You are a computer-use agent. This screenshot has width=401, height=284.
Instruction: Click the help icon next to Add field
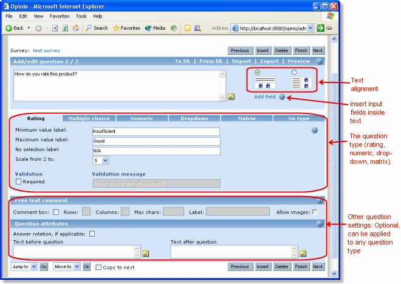(x=282, y=97)
